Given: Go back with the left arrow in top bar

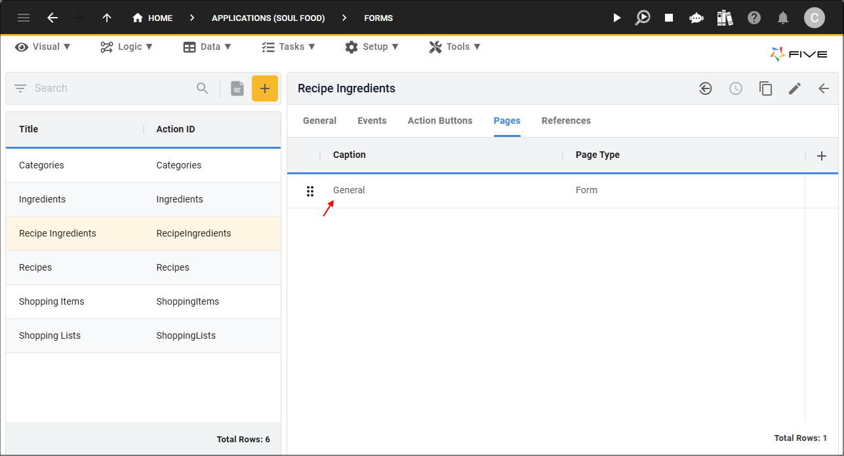Looking at the screenshot, I should [52, 18].
